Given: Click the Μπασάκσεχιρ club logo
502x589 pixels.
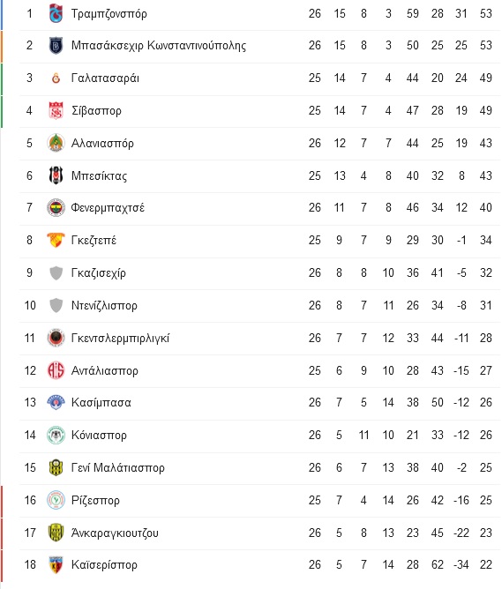Looking at the screenshot, I should pyautogui.click(x=56, y=46).
